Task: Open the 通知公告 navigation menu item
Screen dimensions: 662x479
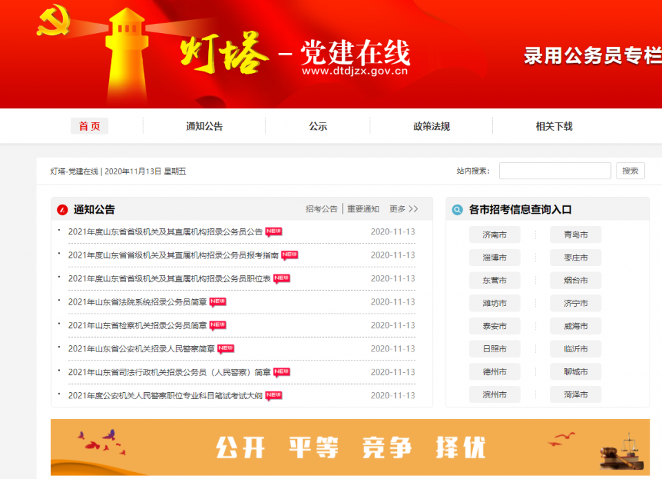Action: click(204, 126)
